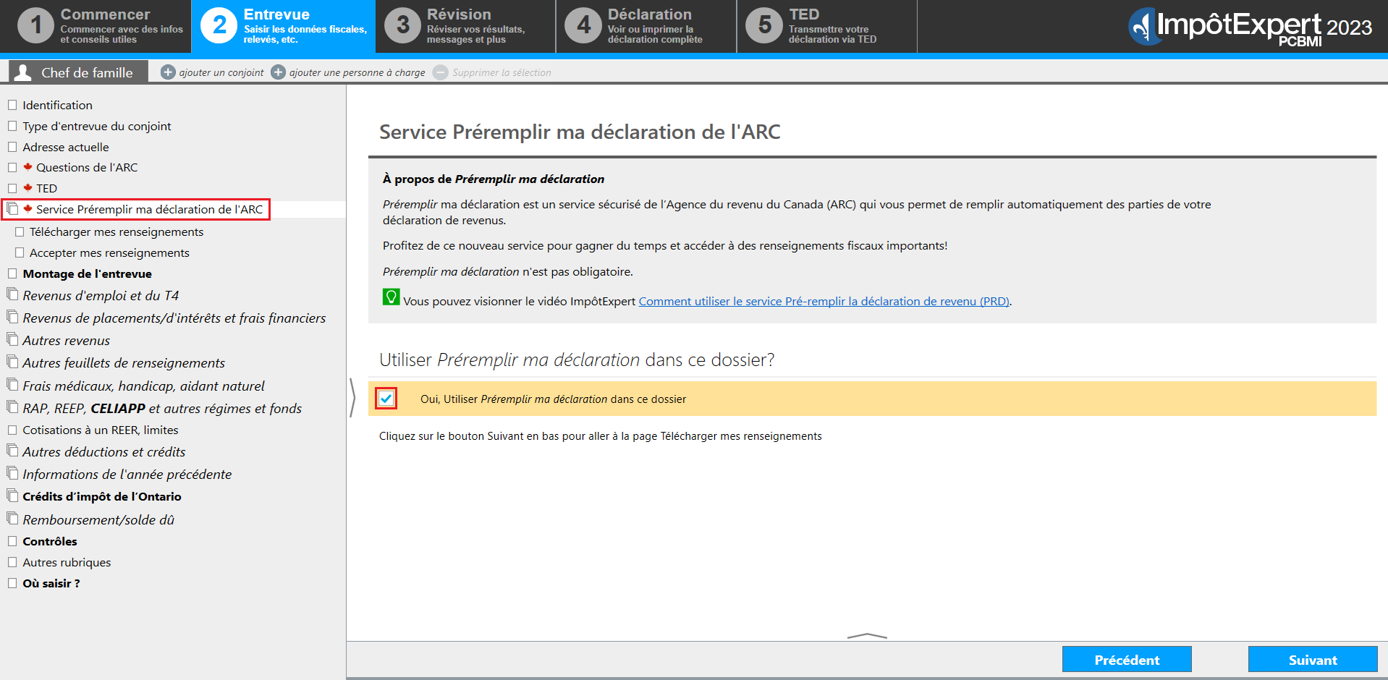This screenshot has width=1388, height=680.
Task: Click the ImpôtExpert 2023 logo
Action: 1250,27
